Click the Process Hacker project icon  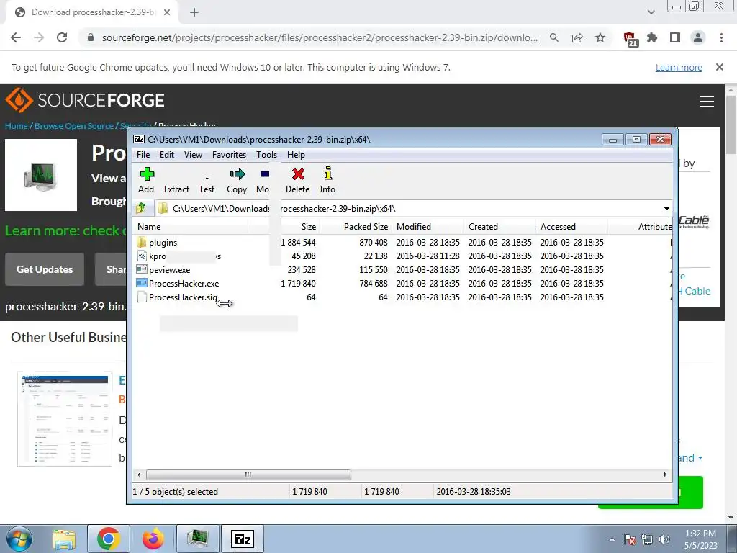click(41, 175)
